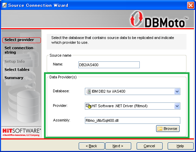This screenshot has height=152, width=196.
Task: Close the Source Connection Wizard window
Action: (191, 5)
